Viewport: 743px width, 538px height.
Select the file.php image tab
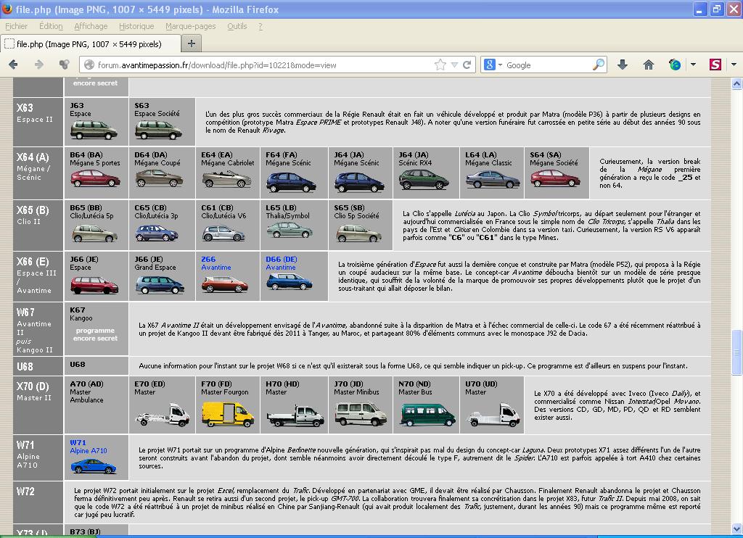(87, 44)
